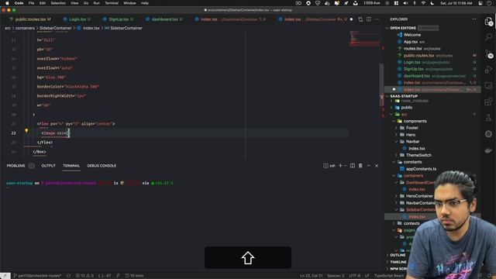Open the Remote Explorer view
Screen dimensions: 496x279
tap(488, 85)
